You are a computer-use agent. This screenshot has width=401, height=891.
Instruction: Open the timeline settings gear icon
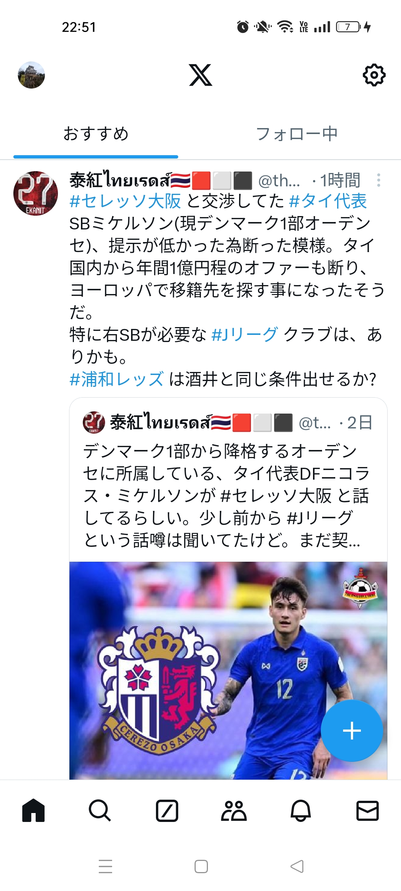374,75
